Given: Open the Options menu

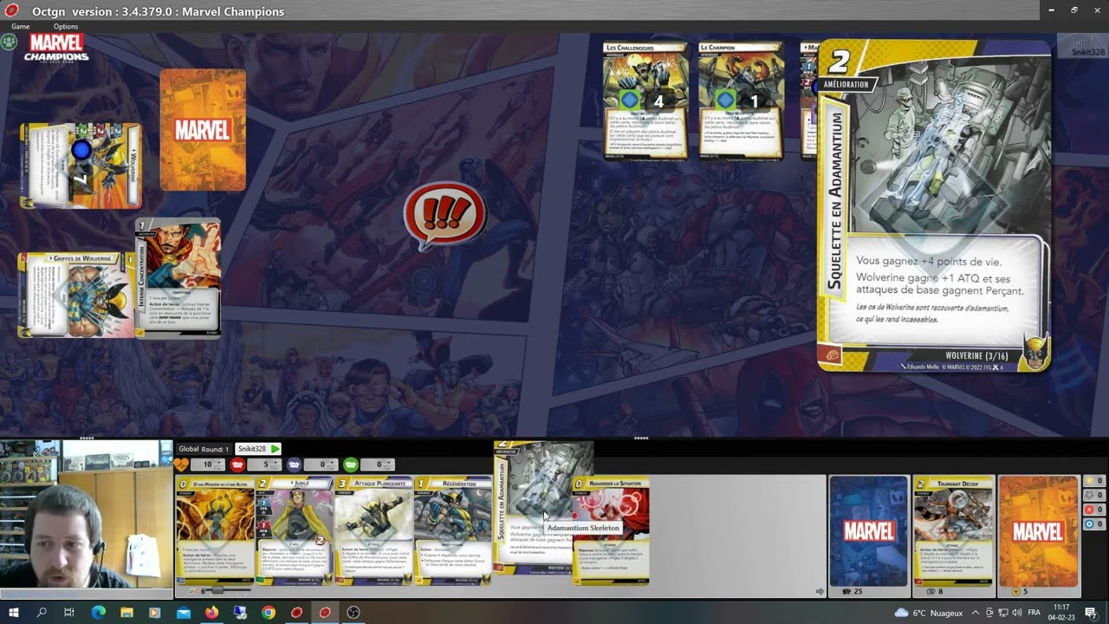Looking at the screenshot, I should 66,27.
